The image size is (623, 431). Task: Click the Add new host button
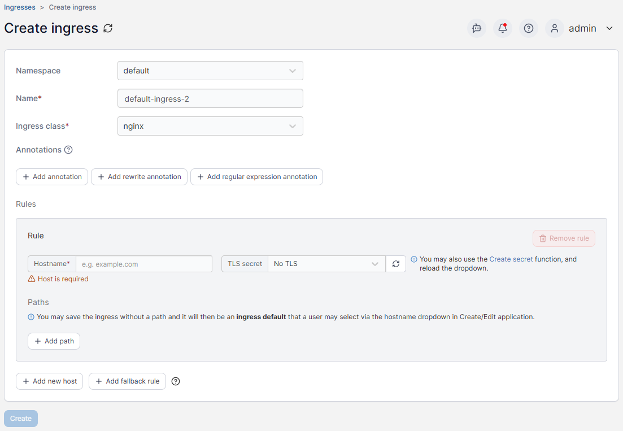(x=49, y=381)
